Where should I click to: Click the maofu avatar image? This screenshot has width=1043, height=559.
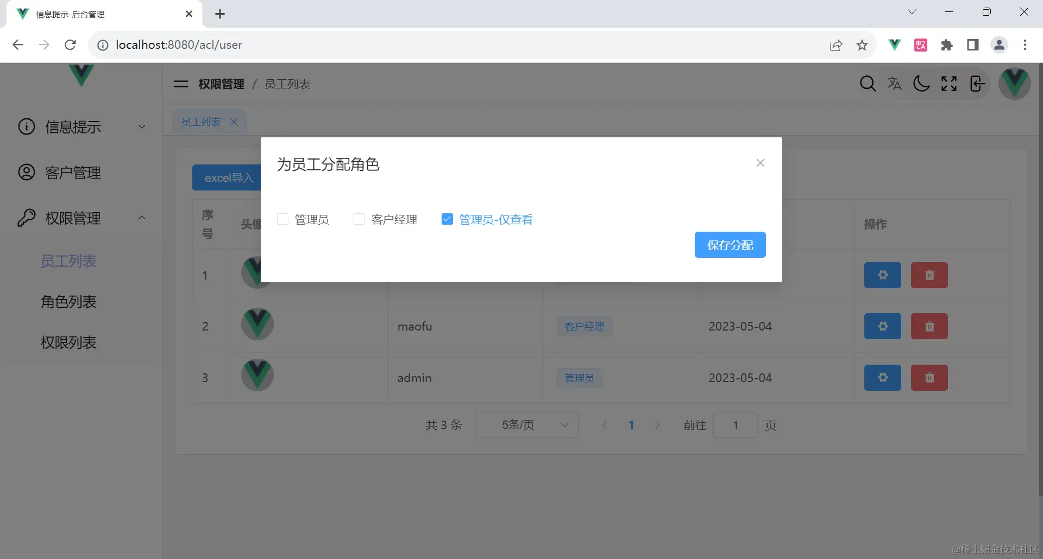click(257, 324)
